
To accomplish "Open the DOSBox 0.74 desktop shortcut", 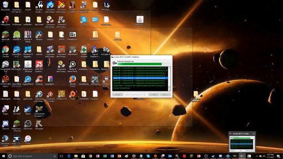I will tap(61, 95).
